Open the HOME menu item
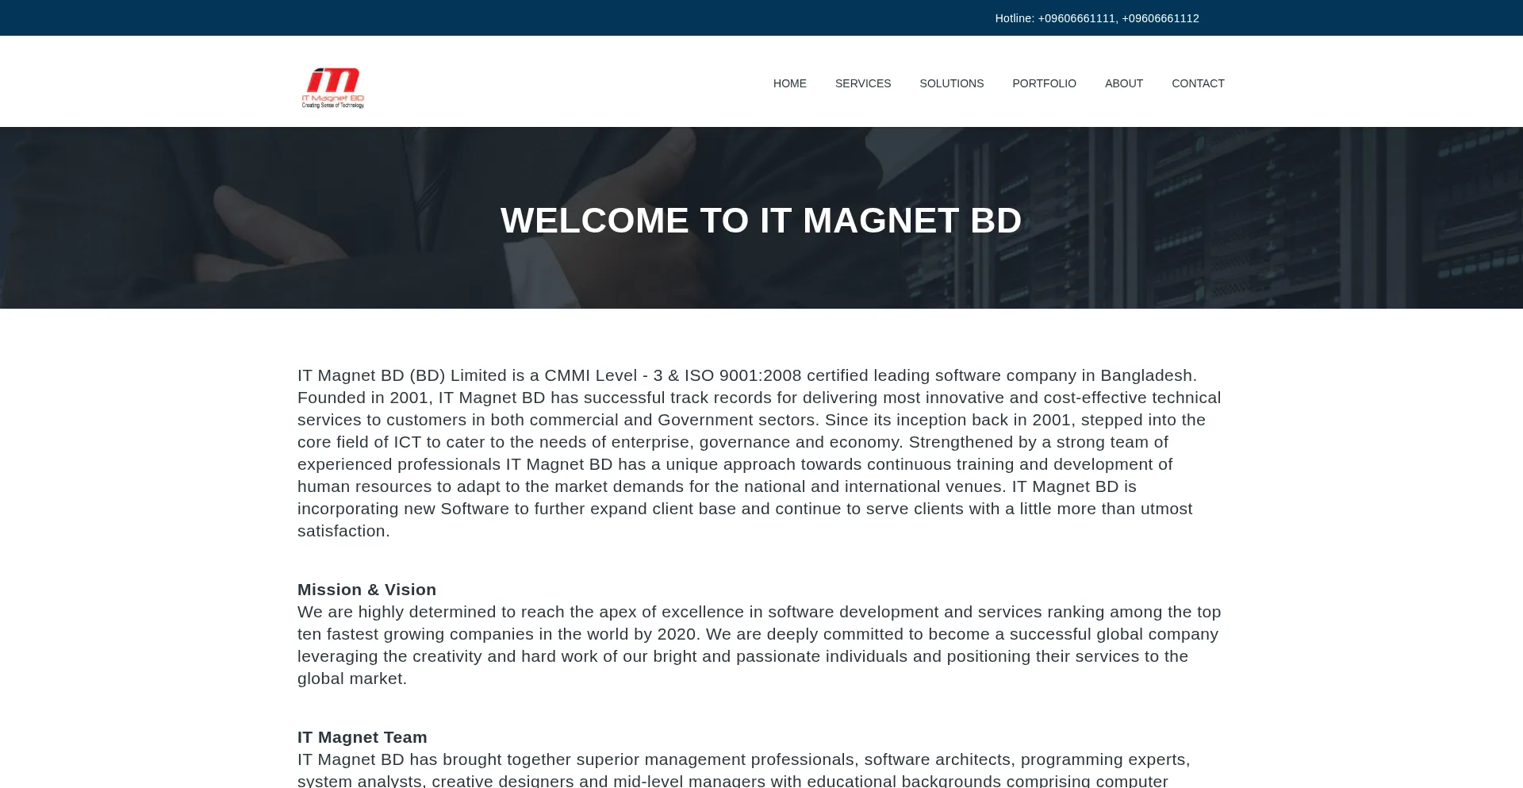Viewport: 1523px width, 788px height. (x=789, y=83)
